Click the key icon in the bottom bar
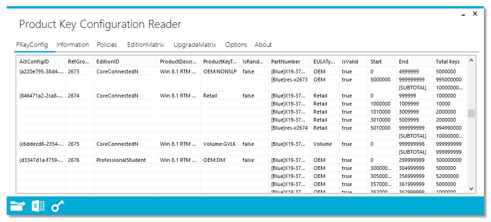This screenshot has width=491, height=222. [57, 206]
